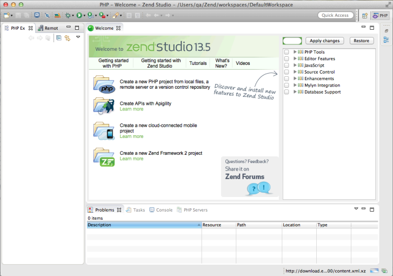Viewport: 393px width, 276px height.
Task: Click the Quick Access search field
Action: click(335, 15)
